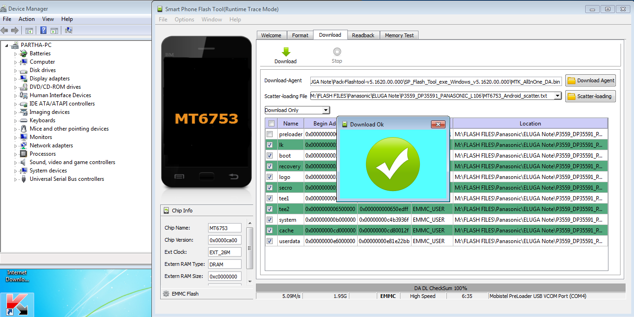Uncheck the recovery partition checkbox
The height and width of the screenshot is (317, 634).
(270, 166)
